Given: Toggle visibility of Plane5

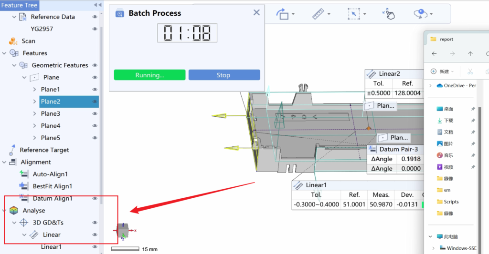Looking at the screenshot, I should (95, 138).
